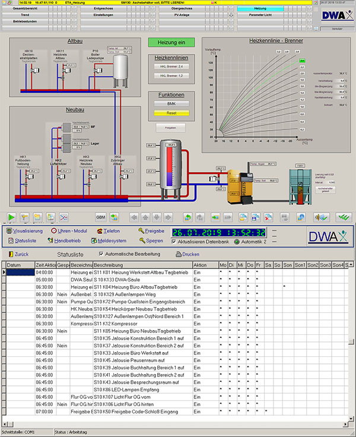Open the Handbetrieb manual mode
The height and width of the screenshot is (437, 356).
pyautogui.click(x=68, y=240)
